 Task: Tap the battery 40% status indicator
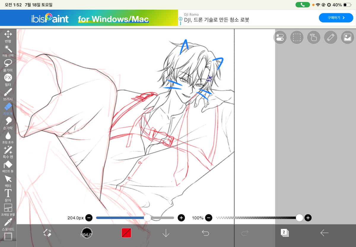341,5
